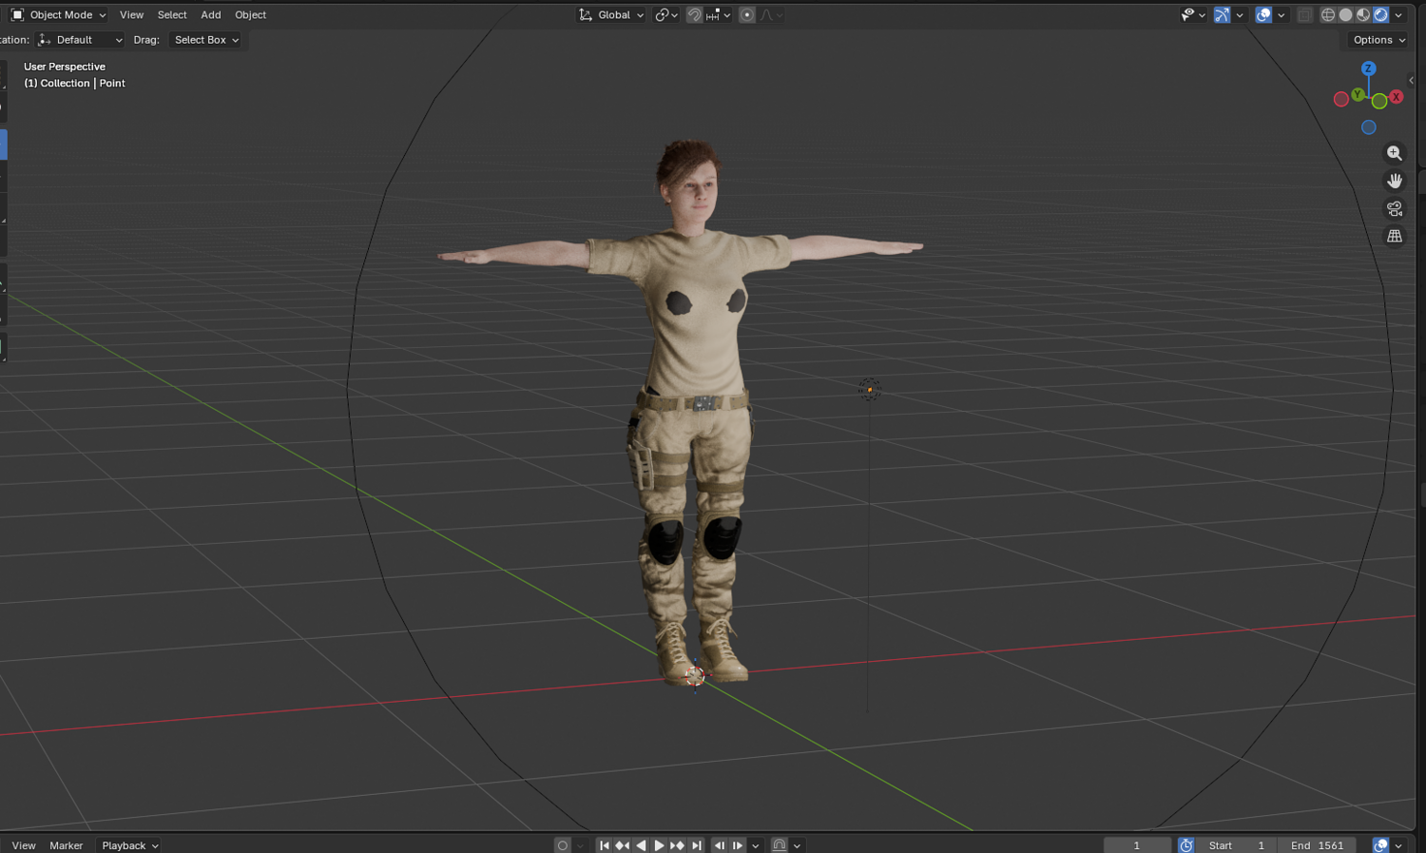
Task: Jump to timeline start frame
Action: pyautogui.click(x=604, y=845)
